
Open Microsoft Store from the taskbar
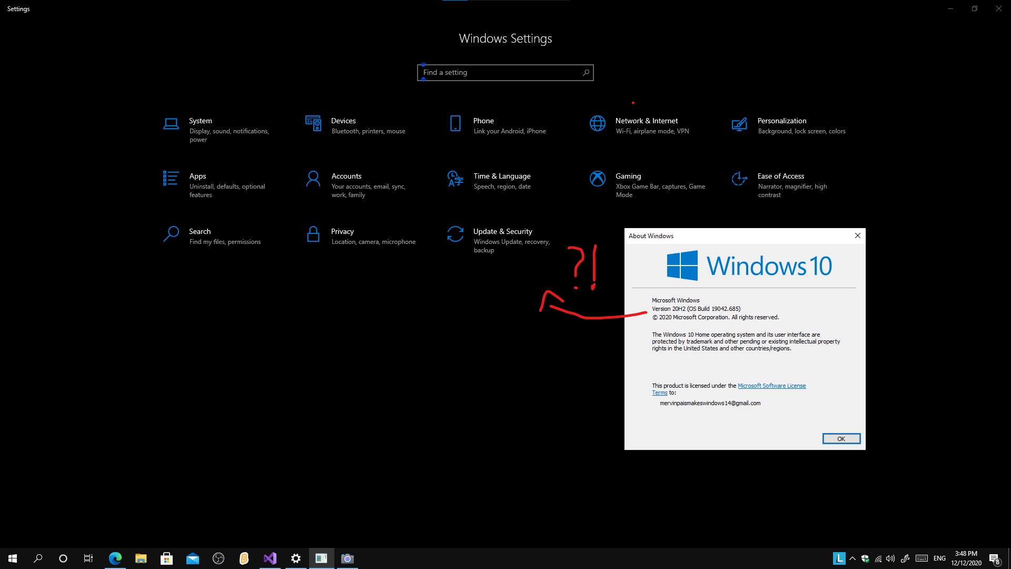166,558
